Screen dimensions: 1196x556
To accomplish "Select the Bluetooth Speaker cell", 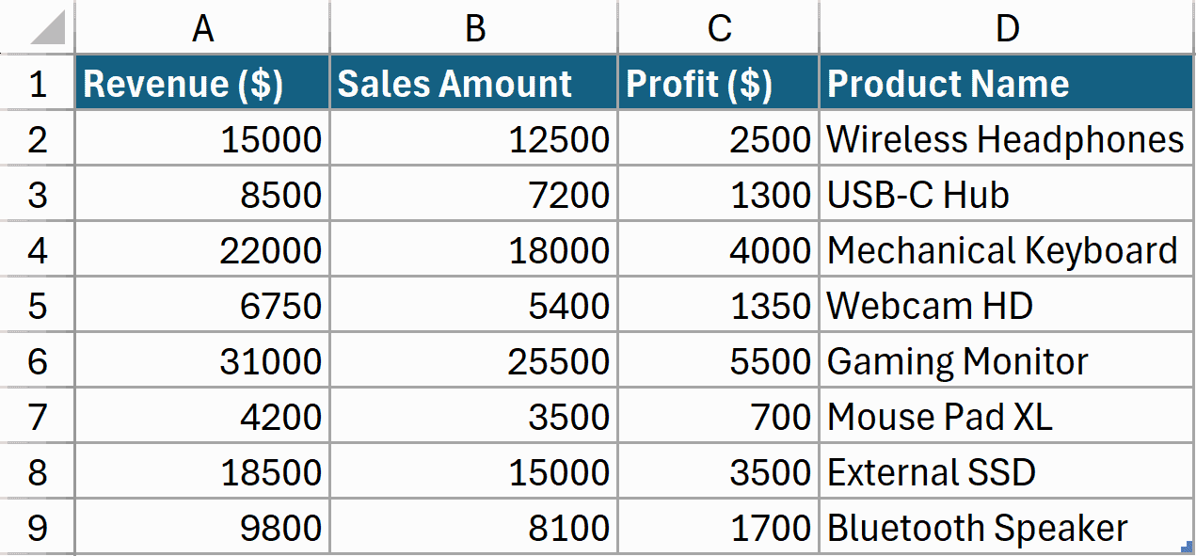I will click(1006, 527).
